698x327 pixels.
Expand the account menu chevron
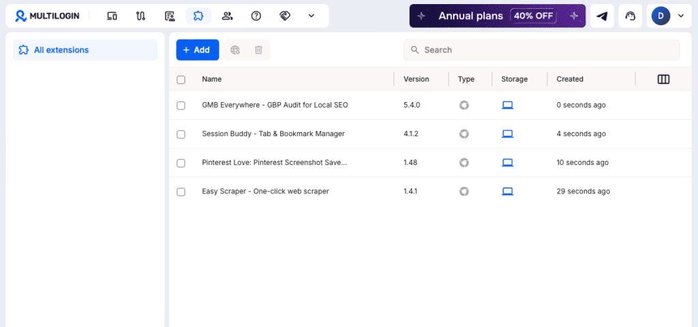coord(681,16)
